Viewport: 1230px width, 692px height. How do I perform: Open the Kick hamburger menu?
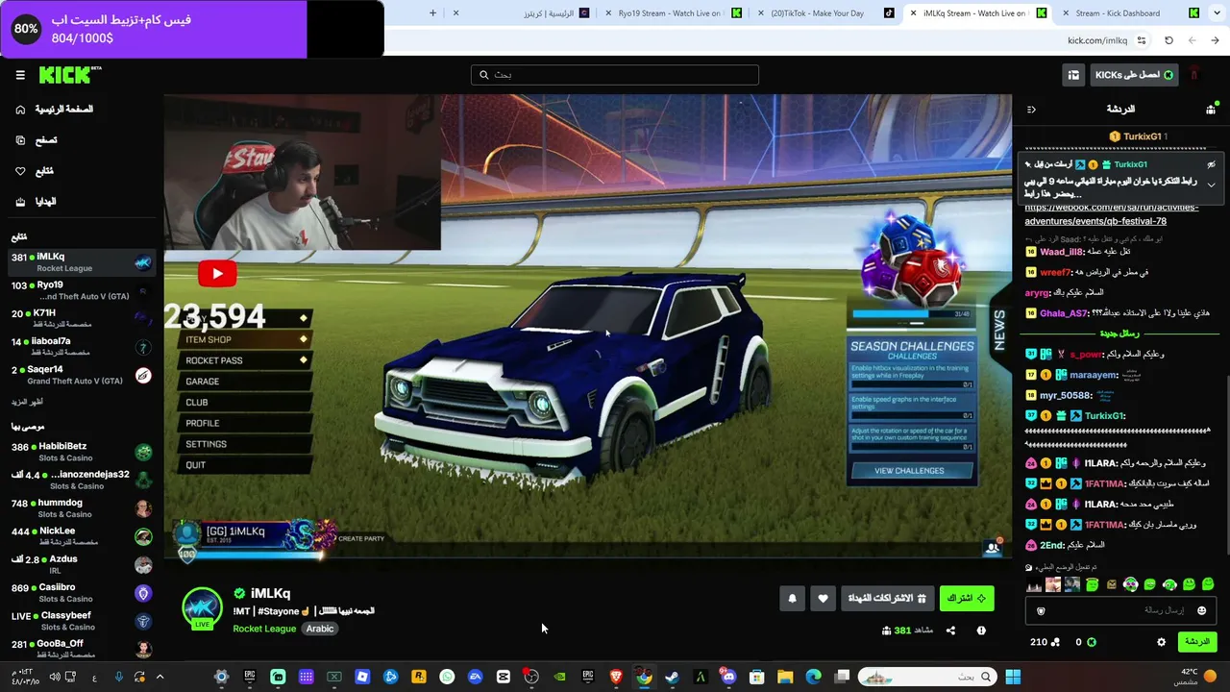(20, 75)
